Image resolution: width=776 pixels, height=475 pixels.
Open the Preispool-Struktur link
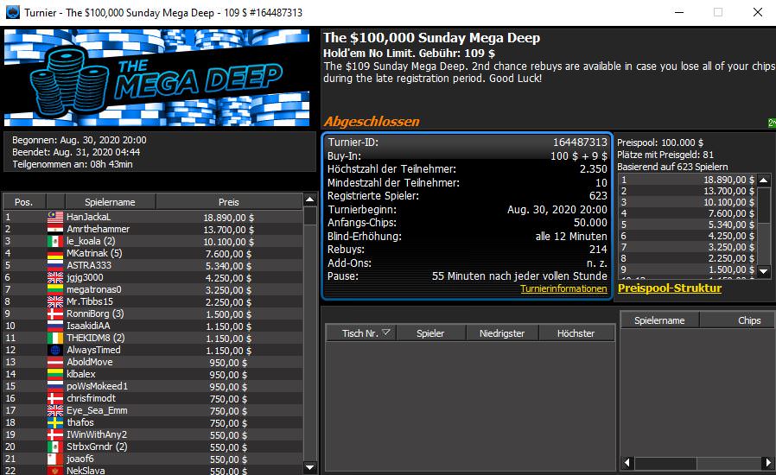(670, 288)
